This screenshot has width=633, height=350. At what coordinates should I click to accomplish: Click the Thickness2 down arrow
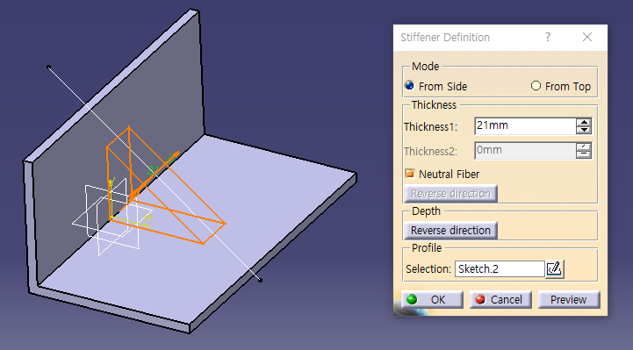tap(584, 155)
